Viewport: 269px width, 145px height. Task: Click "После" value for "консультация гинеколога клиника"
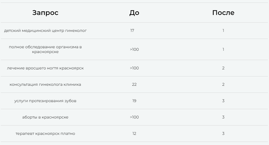pyautogui.click(x=223, y=84)
